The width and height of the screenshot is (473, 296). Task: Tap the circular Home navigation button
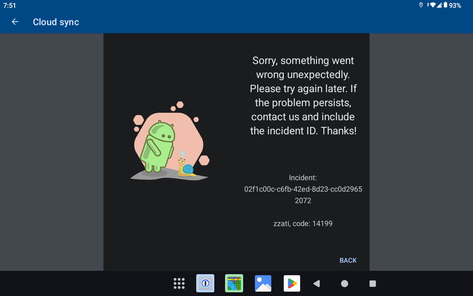tap(344, 283)
